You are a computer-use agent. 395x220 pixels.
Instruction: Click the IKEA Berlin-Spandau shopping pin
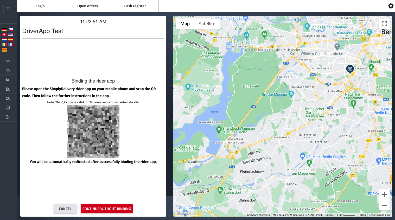pyautogui.click(x=246, y=18)
